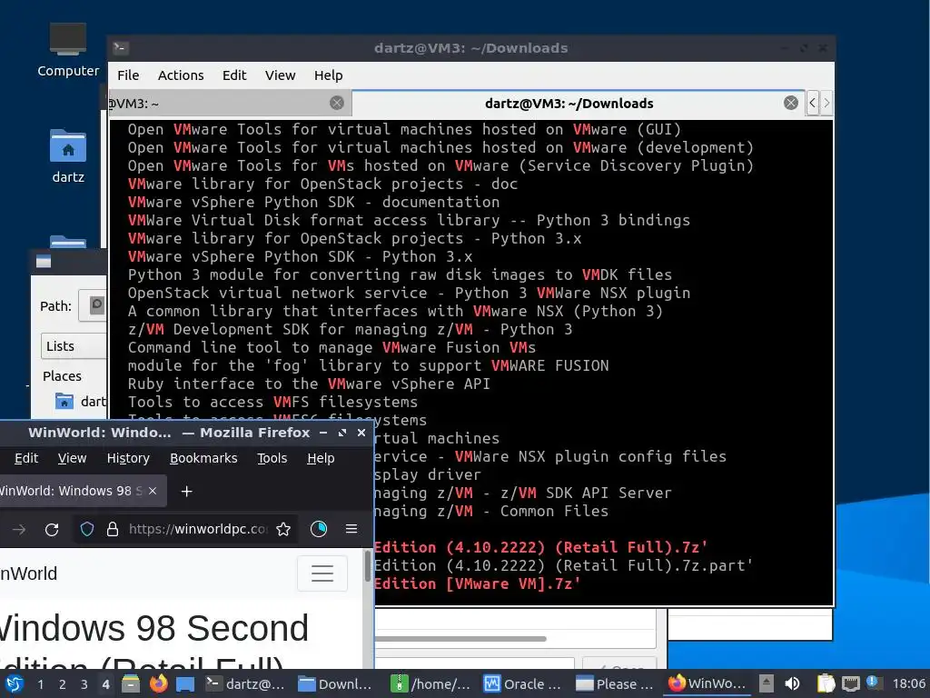The image size is (930, 698).
Task: Open terminal Actions menu
Action: (x=181, y=75)
